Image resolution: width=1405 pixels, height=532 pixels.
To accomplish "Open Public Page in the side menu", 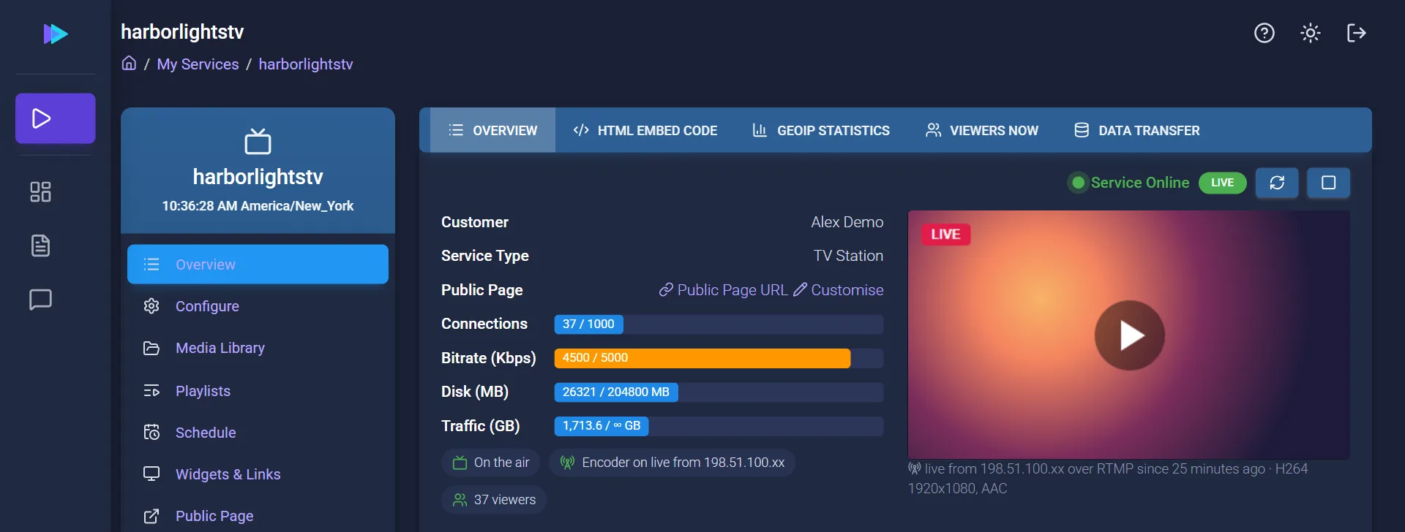I will tap(258, 516).
